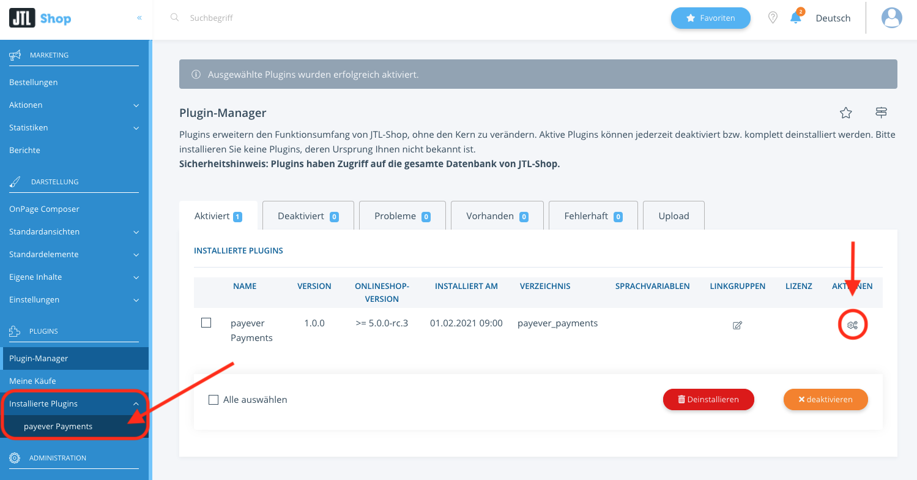Click the search magnifier icon
This screenshot has width=917, height=480.
point(175,18)
